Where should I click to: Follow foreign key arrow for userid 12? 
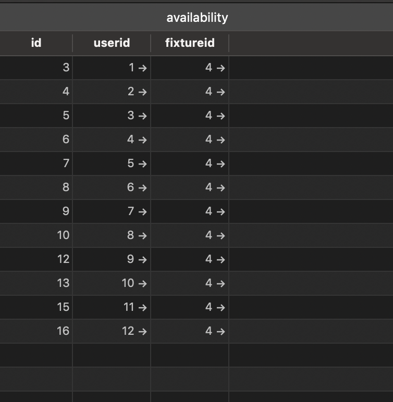(x=142, y=331)
